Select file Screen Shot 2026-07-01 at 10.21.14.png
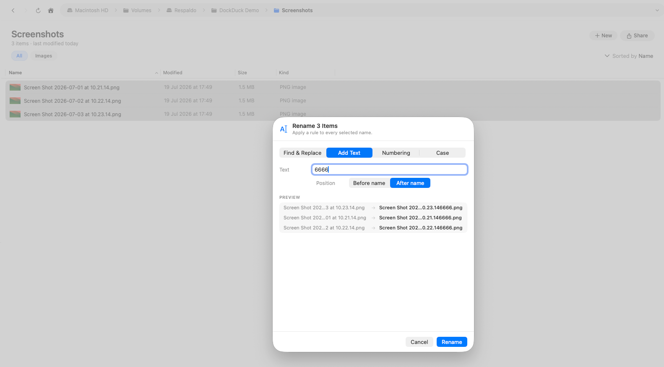The height and width of the screenshot is (367, 664). coord(333,87)
